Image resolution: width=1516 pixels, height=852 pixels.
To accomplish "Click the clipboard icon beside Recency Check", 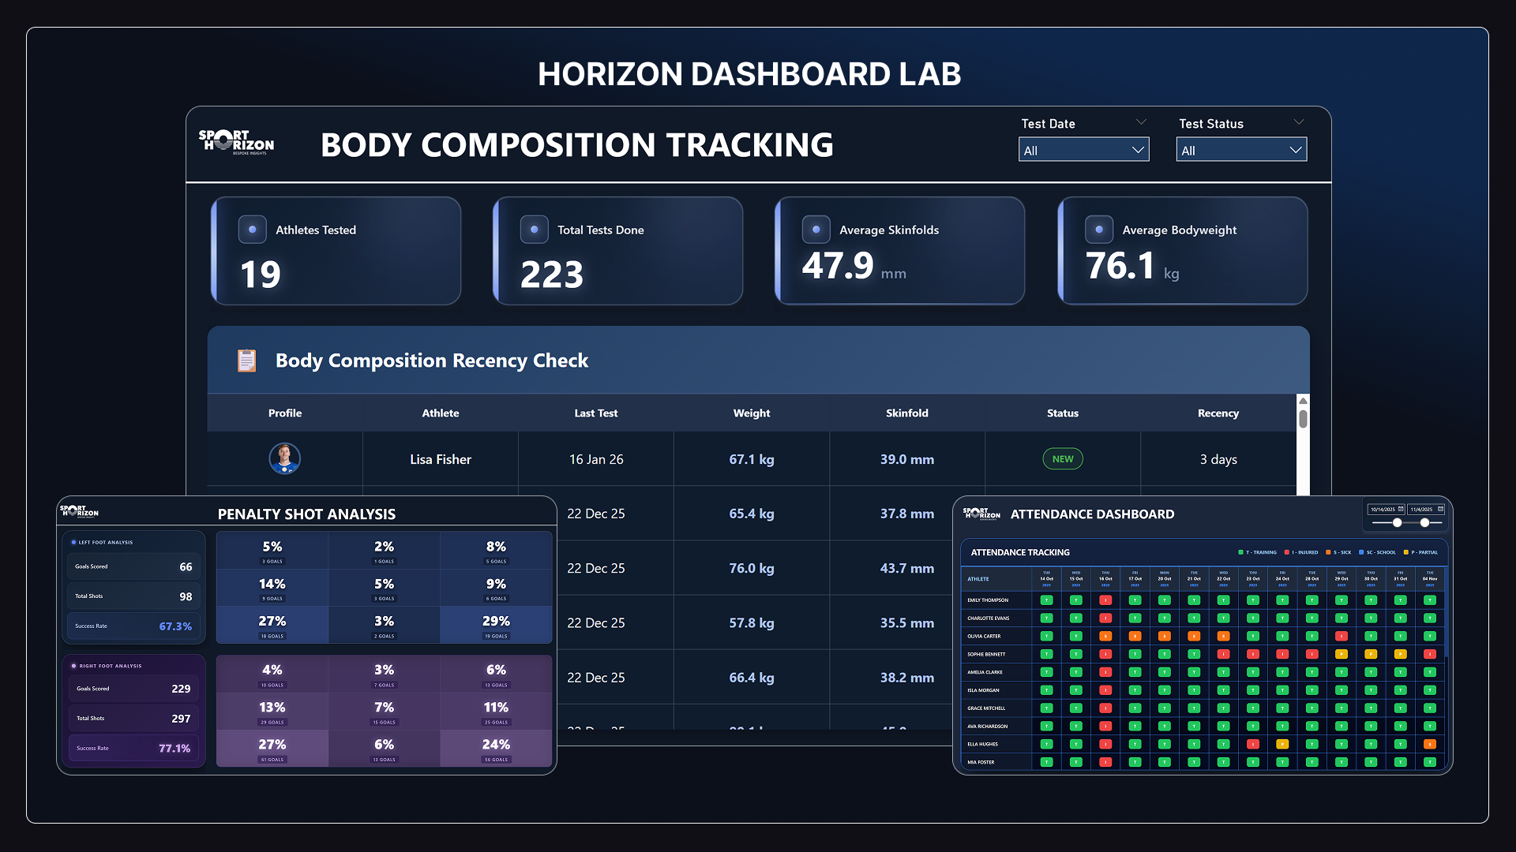I will (246, 361).
